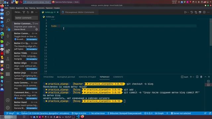
Task: Split the editor to the right
Action: coord(204,12)
